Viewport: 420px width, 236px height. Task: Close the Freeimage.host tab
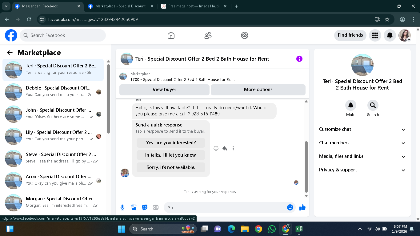click(x=225, y=6)
